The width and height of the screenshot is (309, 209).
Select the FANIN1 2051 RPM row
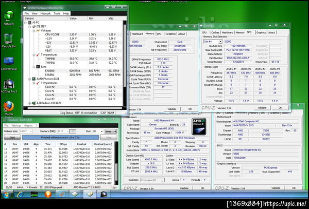click(73, 75)
